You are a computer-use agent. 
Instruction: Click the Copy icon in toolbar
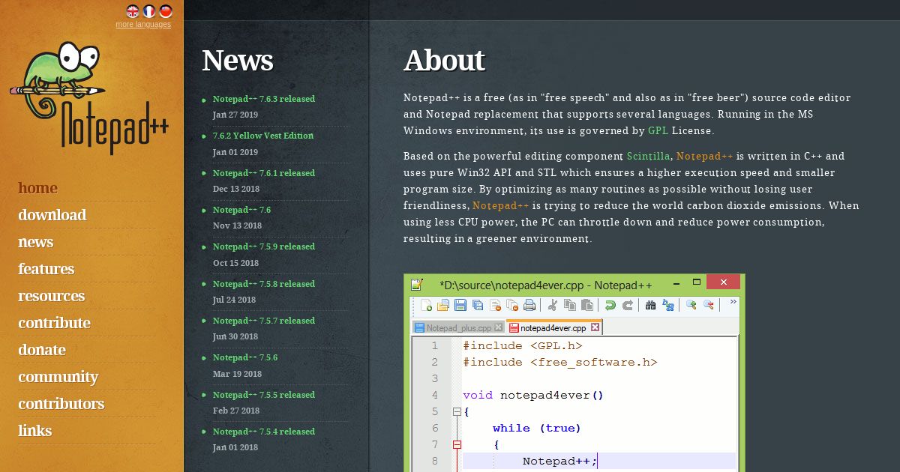point(570,305)
